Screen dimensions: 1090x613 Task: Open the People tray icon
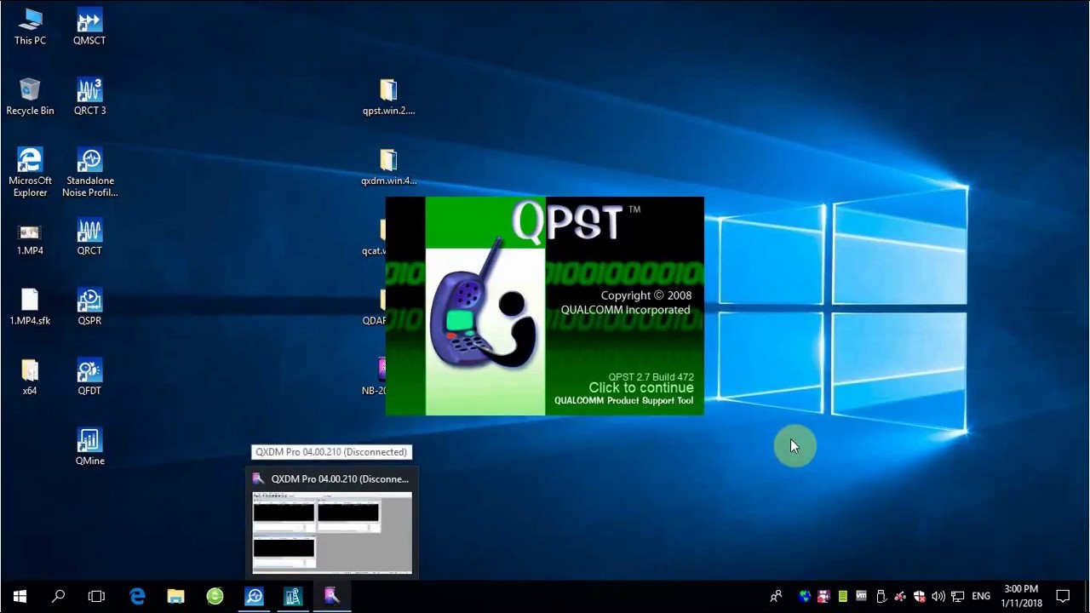(x=776, y=596)
